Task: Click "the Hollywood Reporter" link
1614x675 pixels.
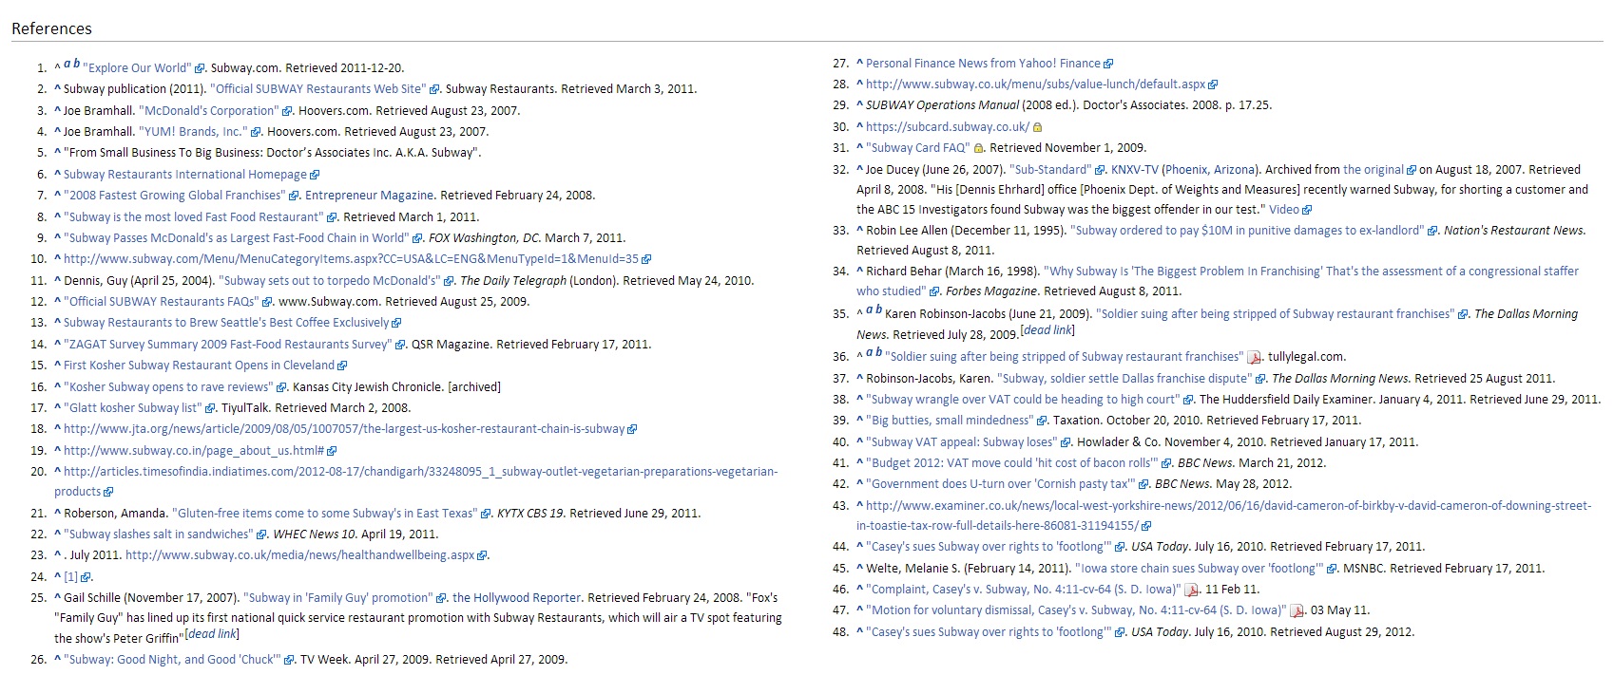Action: pyautogui.click(x=516, y=598)
